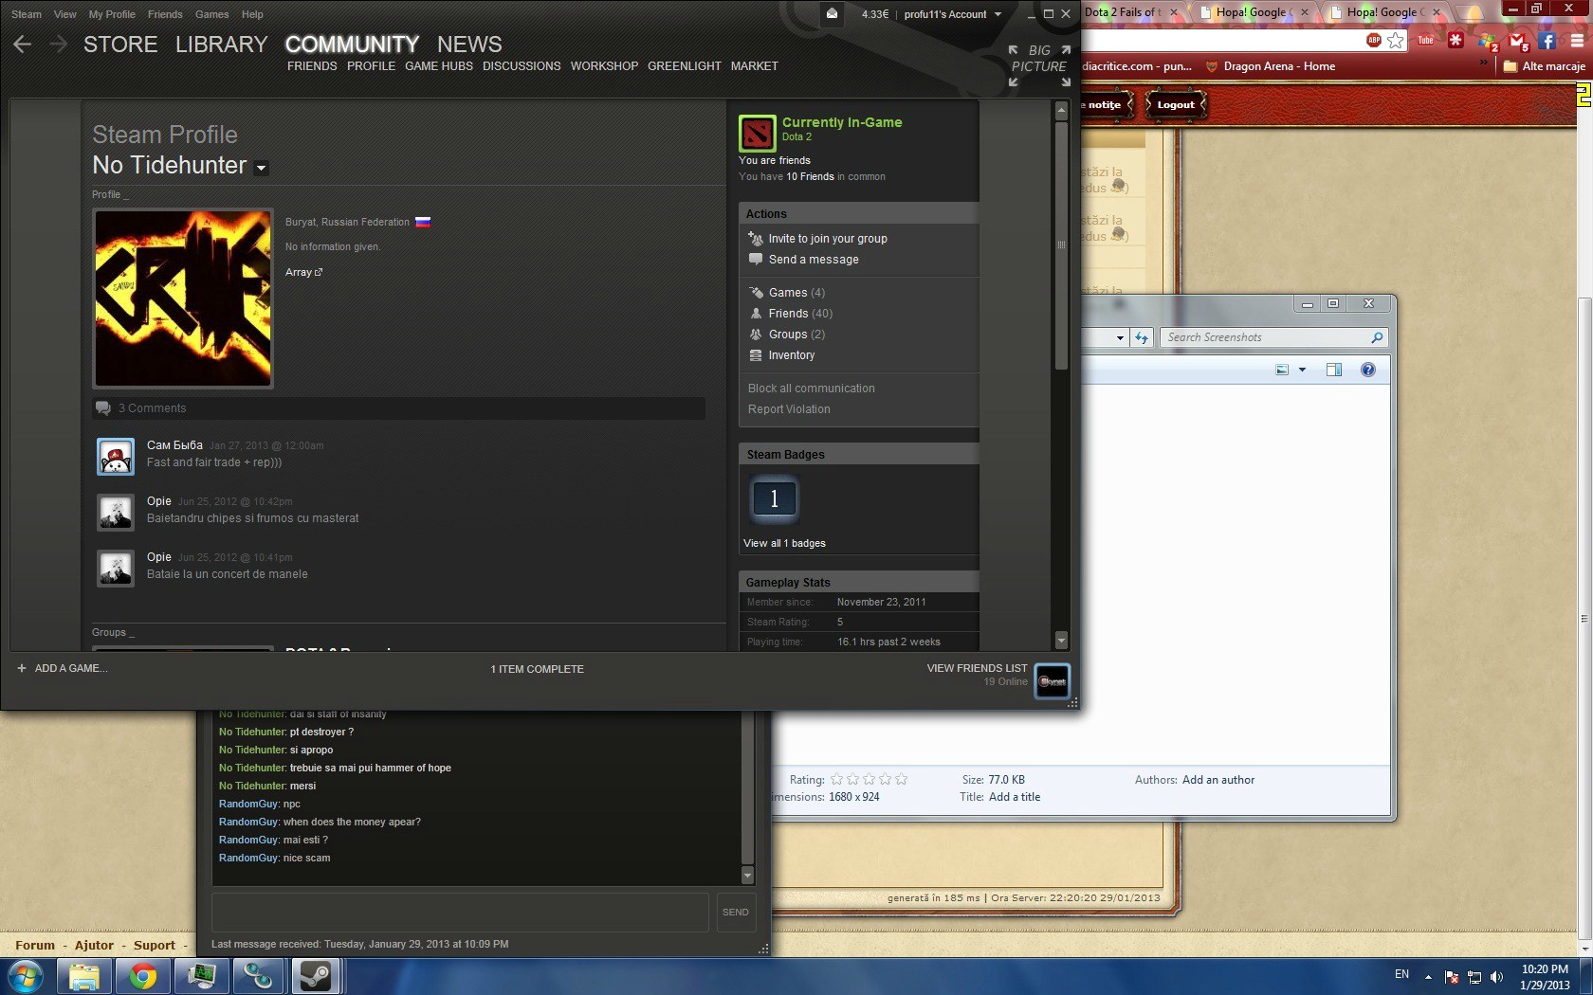Click the volume icon in the system tray
The height and width of the screenshot is (995, 1593).
pos(1496,976)
